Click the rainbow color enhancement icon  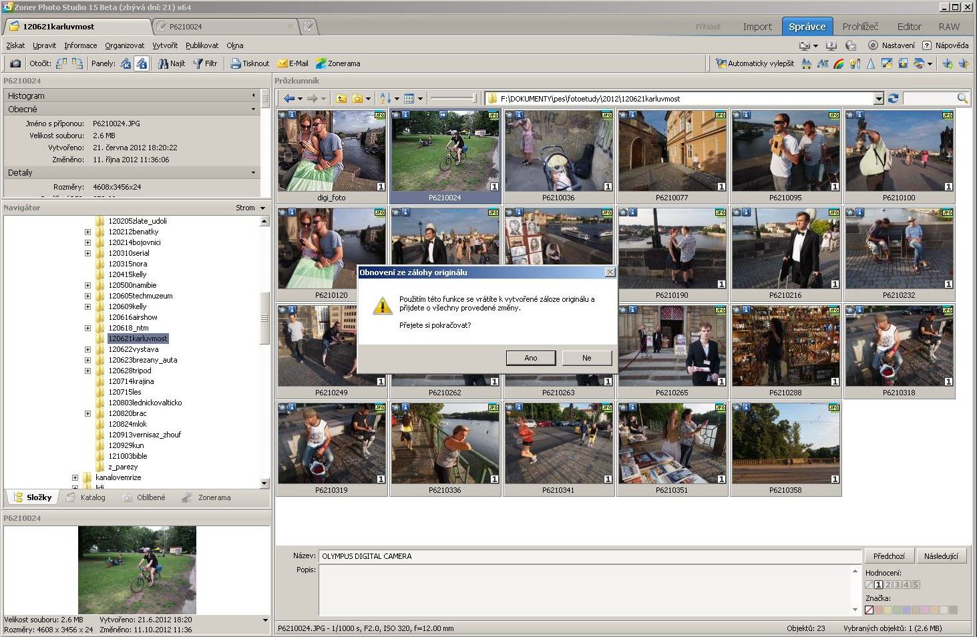point(839,63)
